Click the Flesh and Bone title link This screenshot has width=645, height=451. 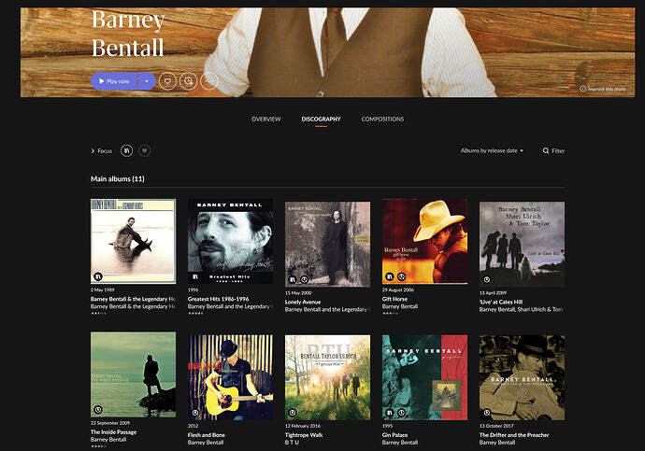206,435
